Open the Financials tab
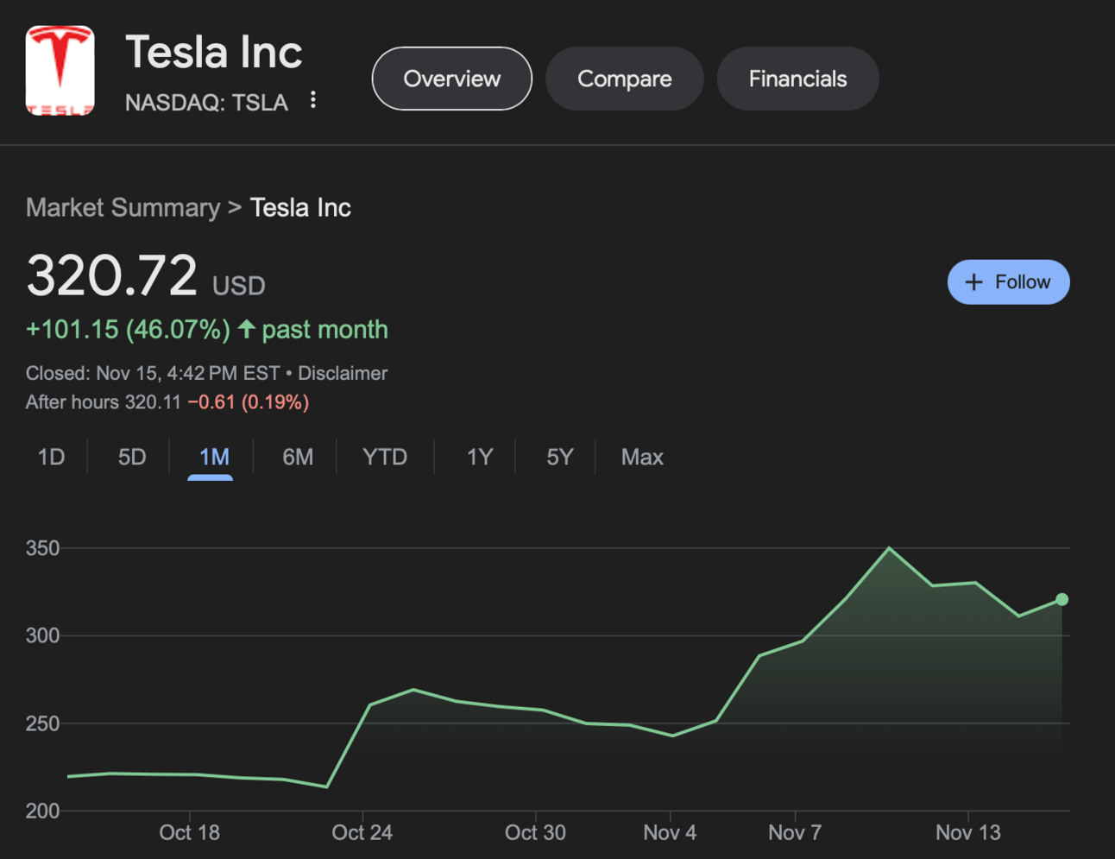The width and height of the screenshot is (1115, 859). [797, 79]
